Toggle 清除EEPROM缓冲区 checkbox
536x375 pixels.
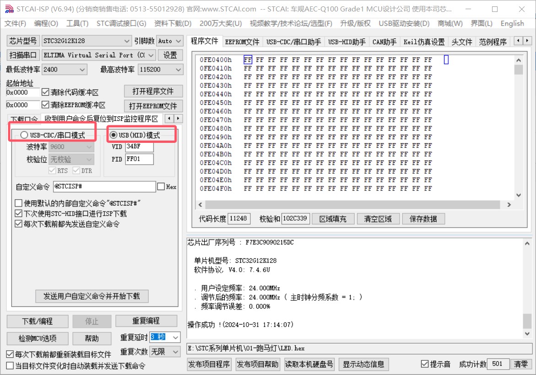pyautogui.click(x=45, y=104)
